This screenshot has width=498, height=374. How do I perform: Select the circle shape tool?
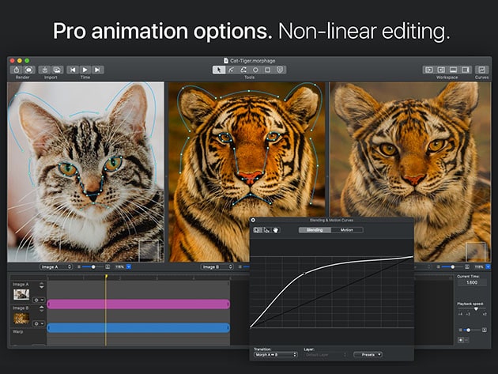tap(255, 70)
